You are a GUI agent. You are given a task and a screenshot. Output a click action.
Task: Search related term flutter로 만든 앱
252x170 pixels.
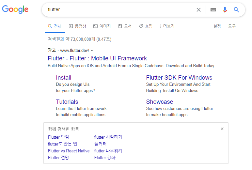(63, 144)
